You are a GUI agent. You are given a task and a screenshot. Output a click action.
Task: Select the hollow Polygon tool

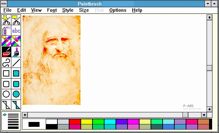(6, 105)
